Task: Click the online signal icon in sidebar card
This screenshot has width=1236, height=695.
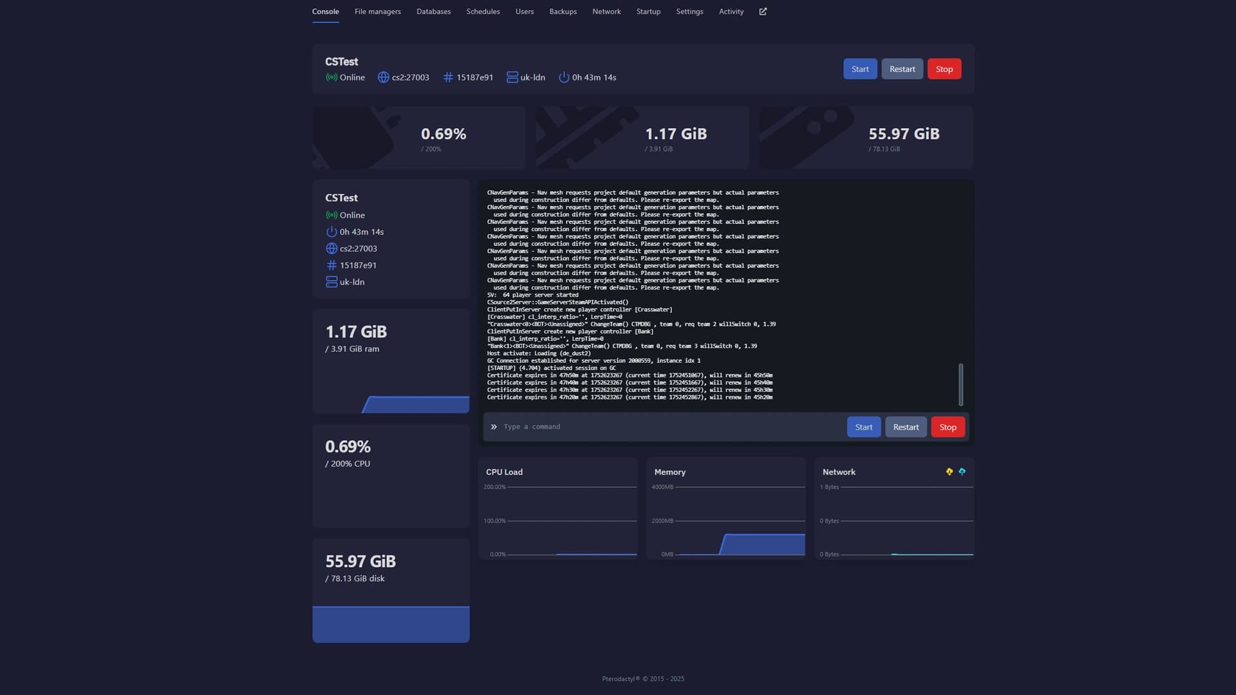Action: [332, 215]
